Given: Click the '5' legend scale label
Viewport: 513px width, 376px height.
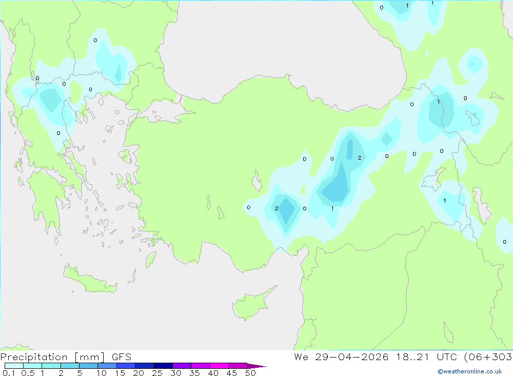Looking at the screenshot, I should pos(80,373).
